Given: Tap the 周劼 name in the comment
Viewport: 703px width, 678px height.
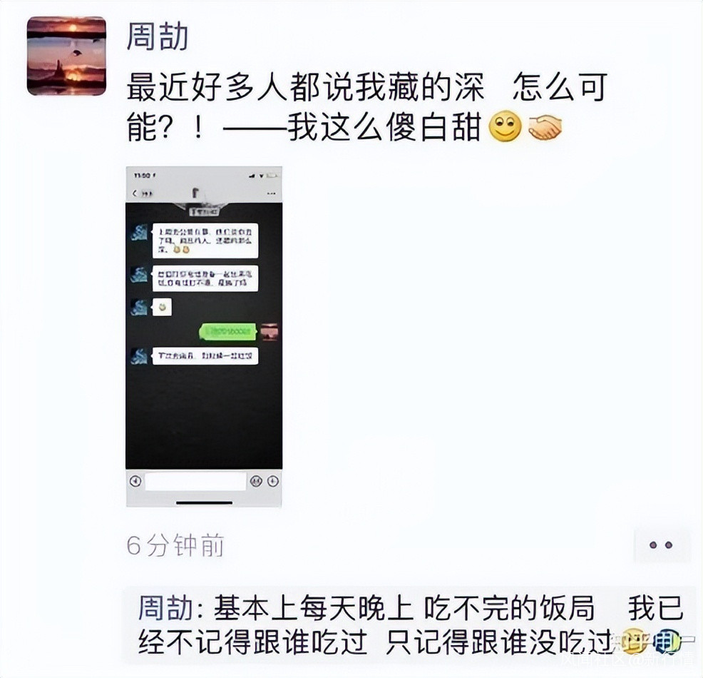Looking at the screenshot, I should pos(165,608).
